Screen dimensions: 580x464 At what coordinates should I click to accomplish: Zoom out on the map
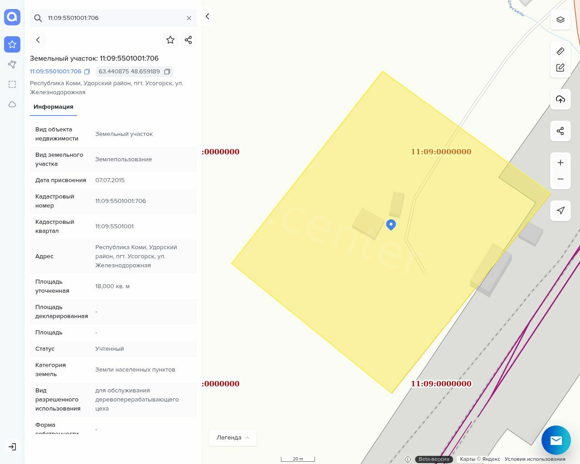561,179
